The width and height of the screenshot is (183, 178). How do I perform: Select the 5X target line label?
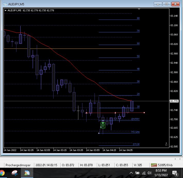(x=138, y=56)
